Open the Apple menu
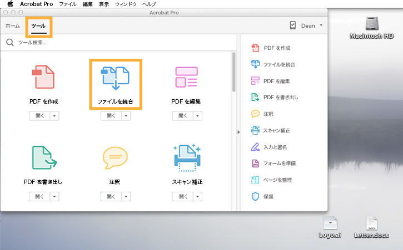This screenshot has height=250, width=403. (x=10, y=4)
